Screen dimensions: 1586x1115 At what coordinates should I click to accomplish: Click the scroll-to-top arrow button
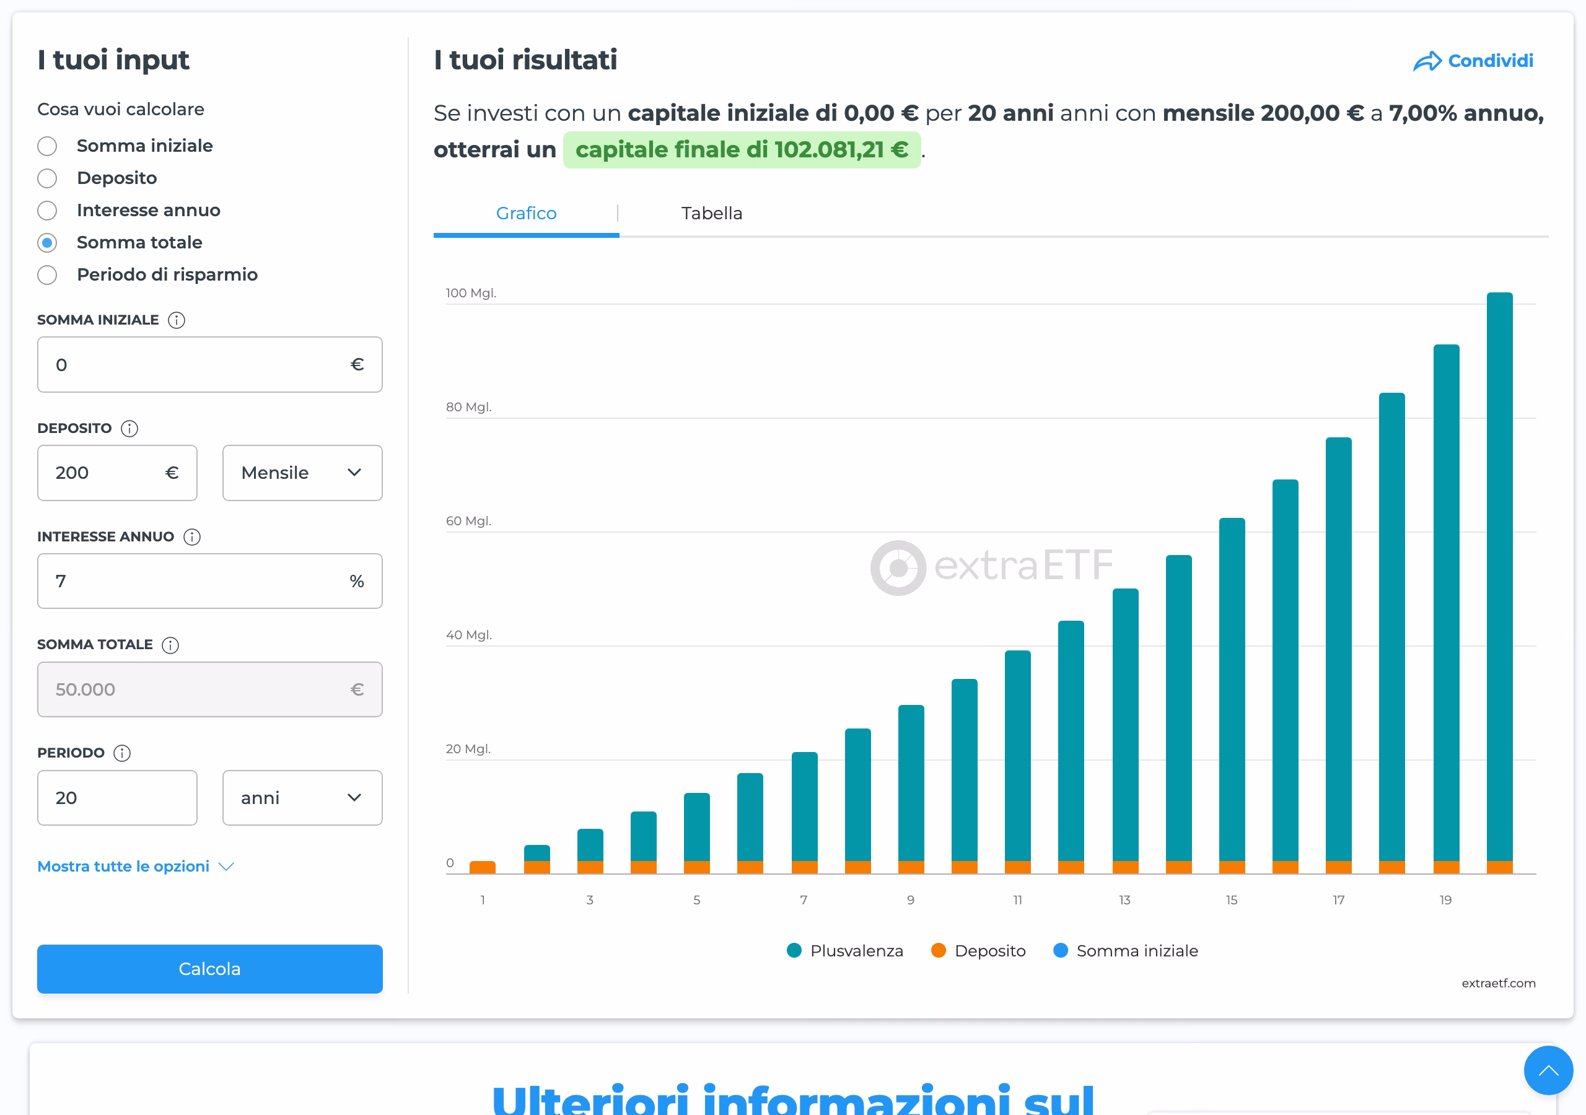coord(1548,1070)
